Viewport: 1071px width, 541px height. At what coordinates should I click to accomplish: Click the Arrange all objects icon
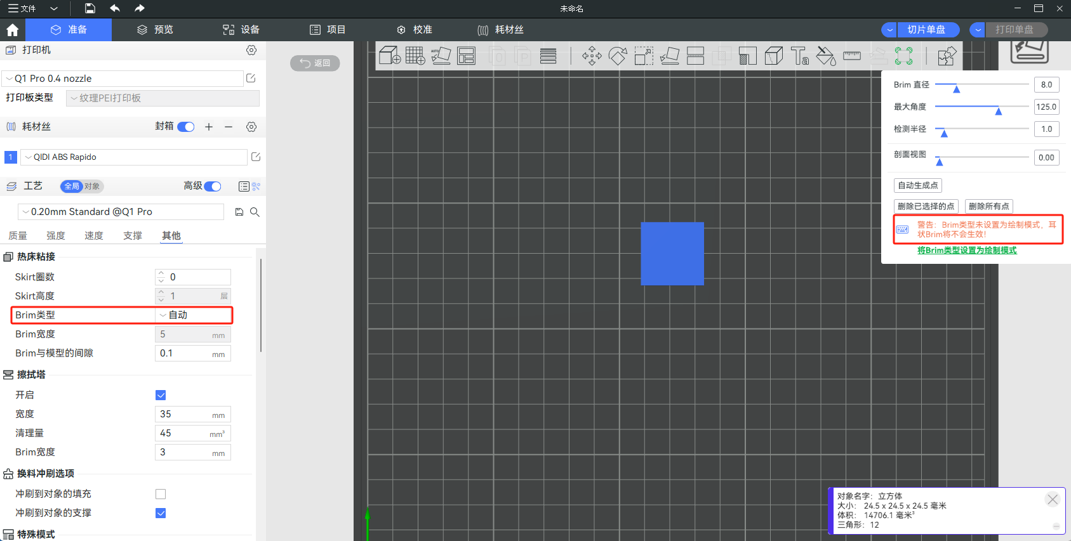[x=467, y=56]
